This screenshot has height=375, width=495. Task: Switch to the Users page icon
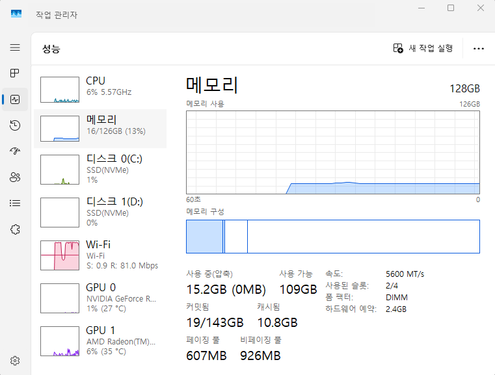(15, 177)
